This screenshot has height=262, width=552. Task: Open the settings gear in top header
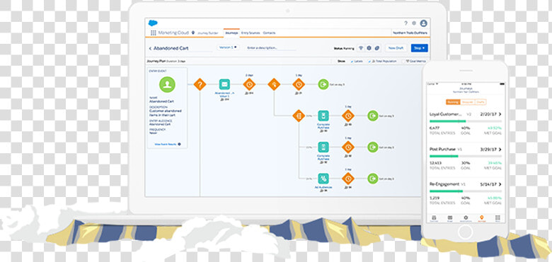click(414, 23)
